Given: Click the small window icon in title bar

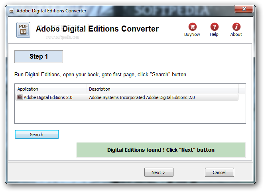Looking at the screenshot, I should [11, 11].
